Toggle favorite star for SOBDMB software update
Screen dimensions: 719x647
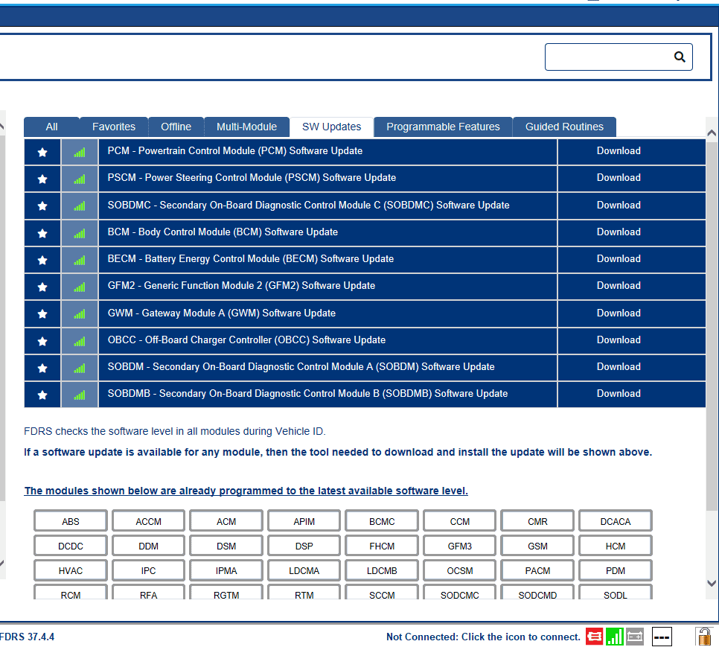coord(42,395)
